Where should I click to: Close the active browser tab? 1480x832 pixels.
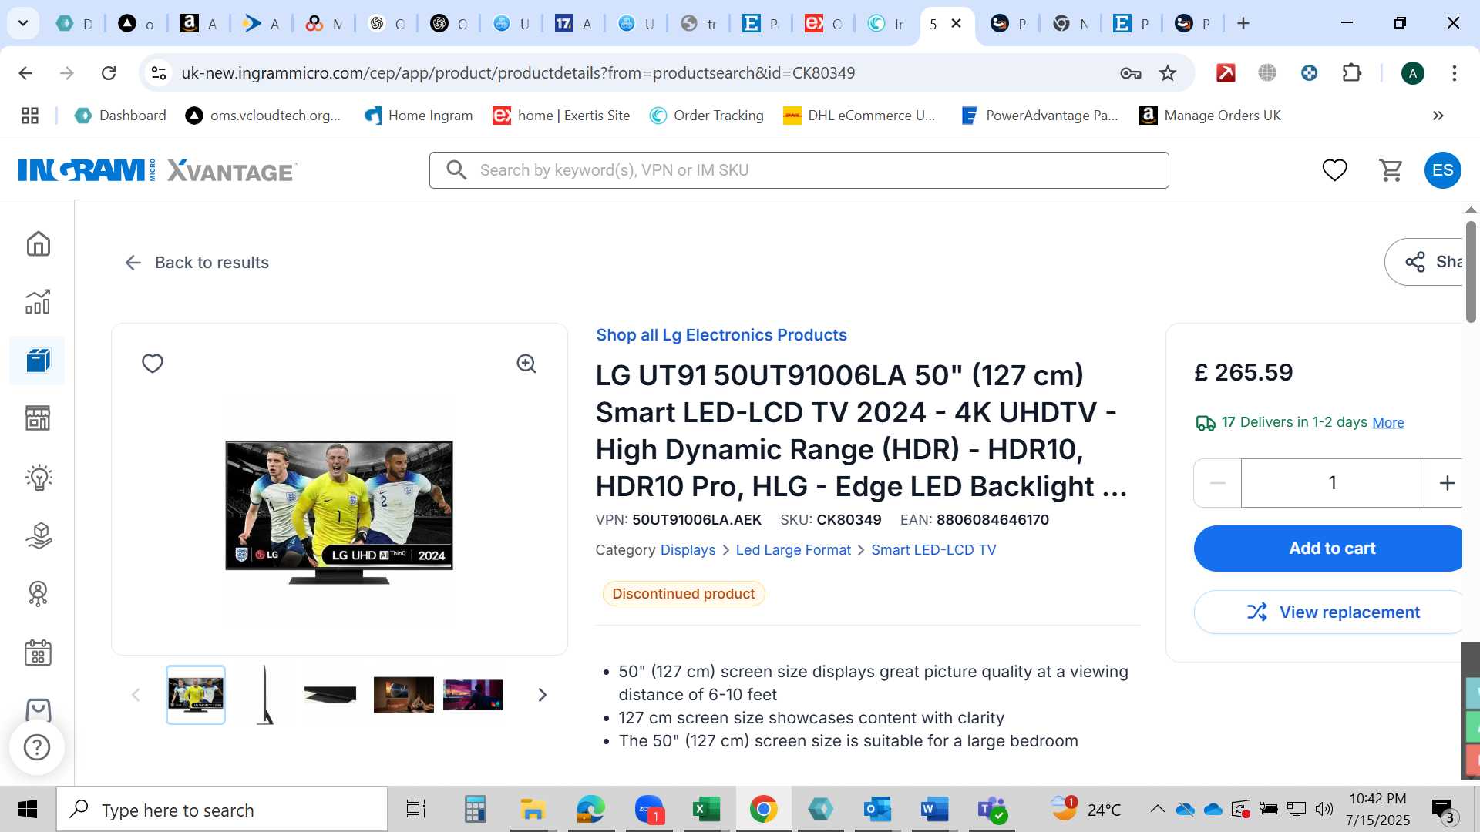956,23
